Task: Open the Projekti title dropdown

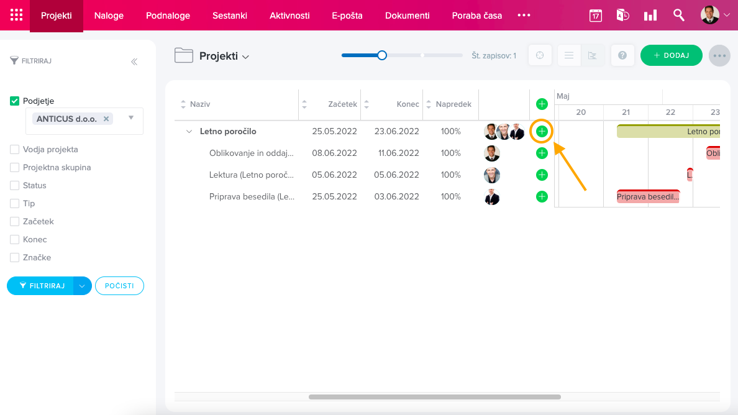Action: 245,57
